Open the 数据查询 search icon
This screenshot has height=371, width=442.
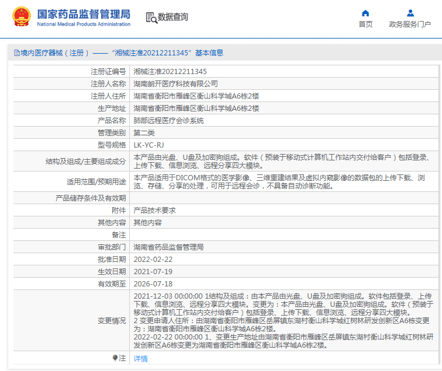point(151,17)
